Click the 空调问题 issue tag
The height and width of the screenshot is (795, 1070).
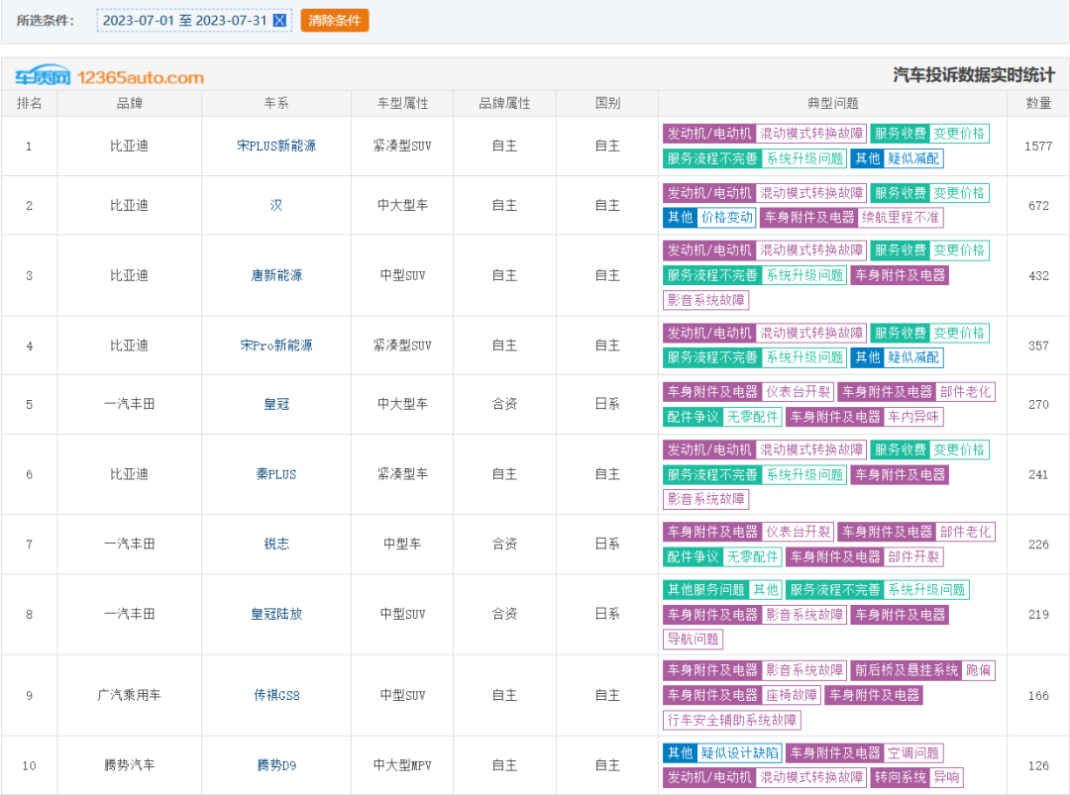913,753
